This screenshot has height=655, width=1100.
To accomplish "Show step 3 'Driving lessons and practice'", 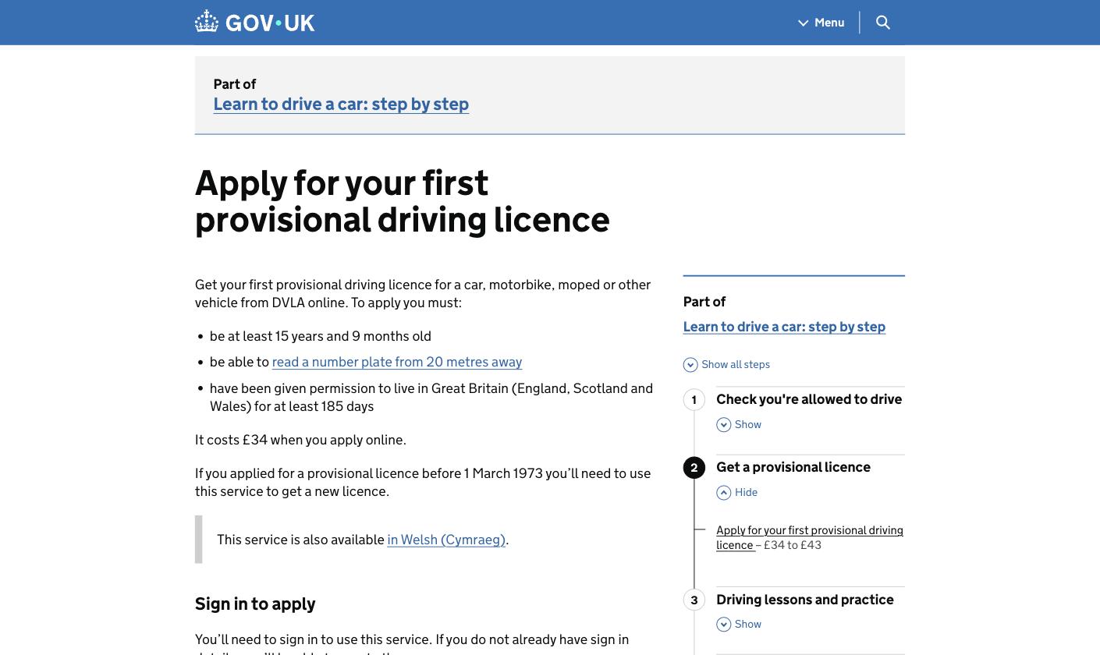I will click(739, 624).
